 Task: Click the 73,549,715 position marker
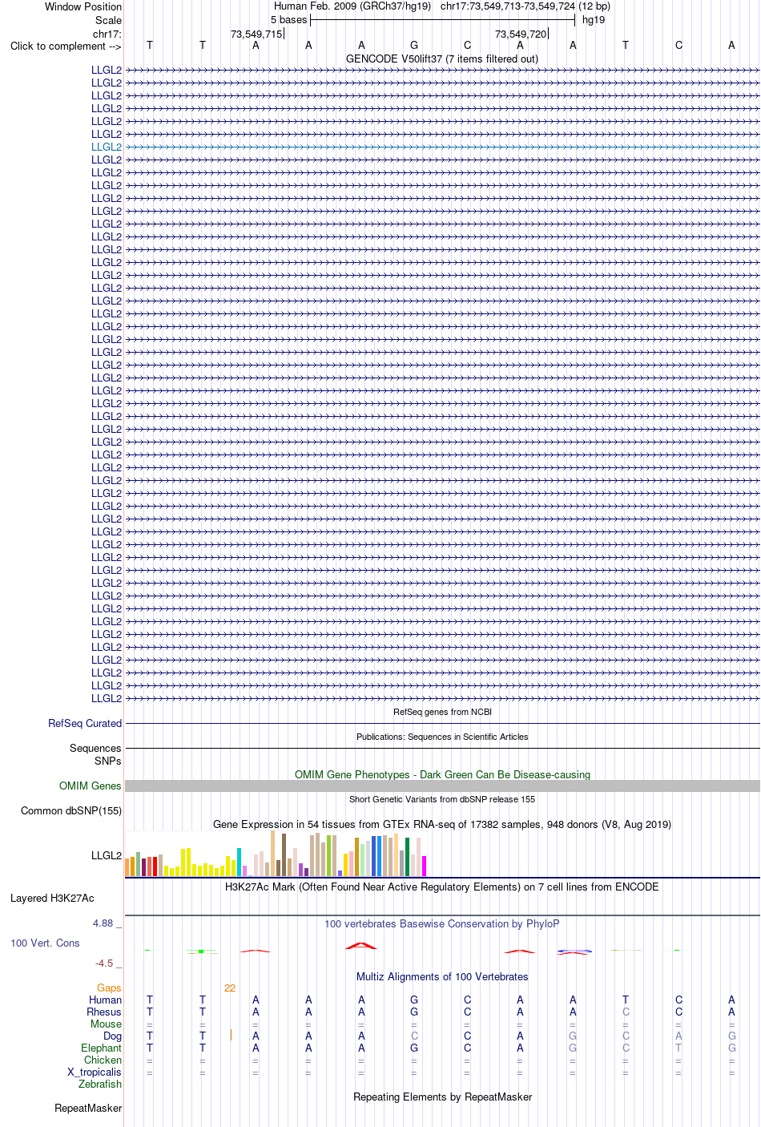click(256, 34)
